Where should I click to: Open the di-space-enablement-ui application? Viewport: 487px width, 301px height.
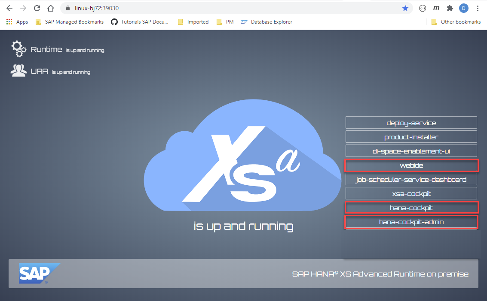(x=411, y=151)
